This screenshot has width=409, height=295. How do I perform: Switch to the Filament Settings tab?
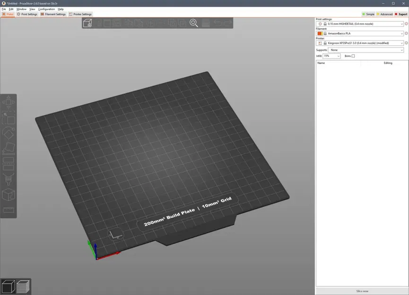pyautogui.click(x=53, y=14)
